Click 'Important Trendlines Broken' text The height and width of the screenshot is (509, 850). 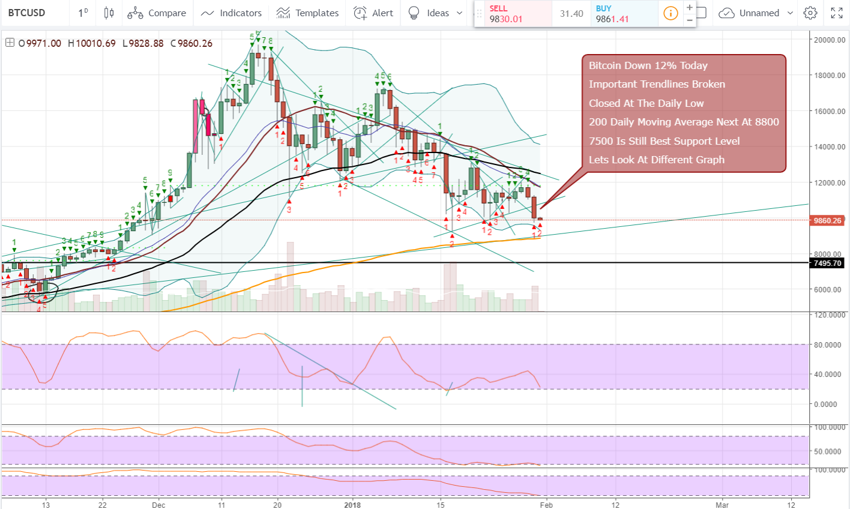[x=657, y=84]
